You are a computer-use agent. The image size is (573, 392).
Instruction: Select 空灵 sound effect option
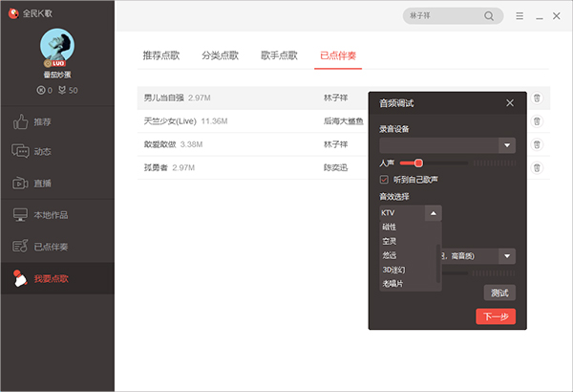point(389,242)
